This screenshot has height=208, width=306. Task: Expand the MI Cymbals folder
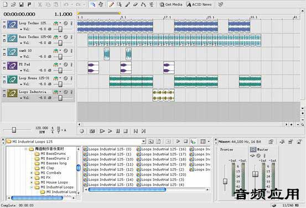coord(32,173)
